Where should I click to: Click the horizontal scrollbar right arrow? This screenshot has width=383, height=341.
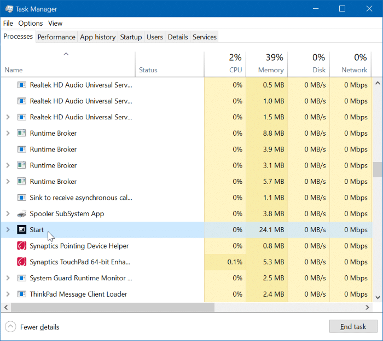click(x=367, y=308)
